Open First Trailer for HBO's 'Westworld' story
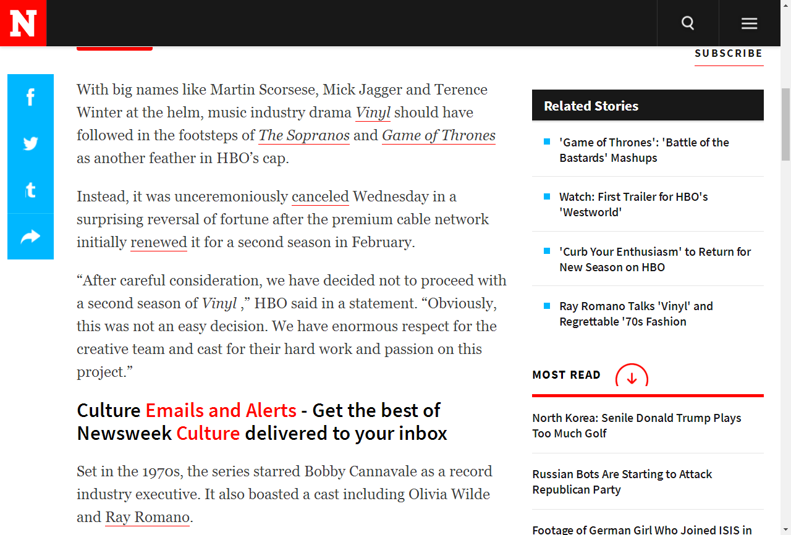The width and height of the screenshot is (791, 535). pos(633,204)
